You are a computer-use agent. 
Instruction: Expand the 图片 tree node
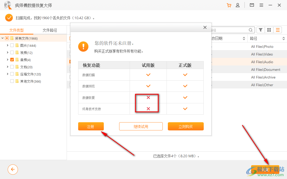[x=7, y=45]
